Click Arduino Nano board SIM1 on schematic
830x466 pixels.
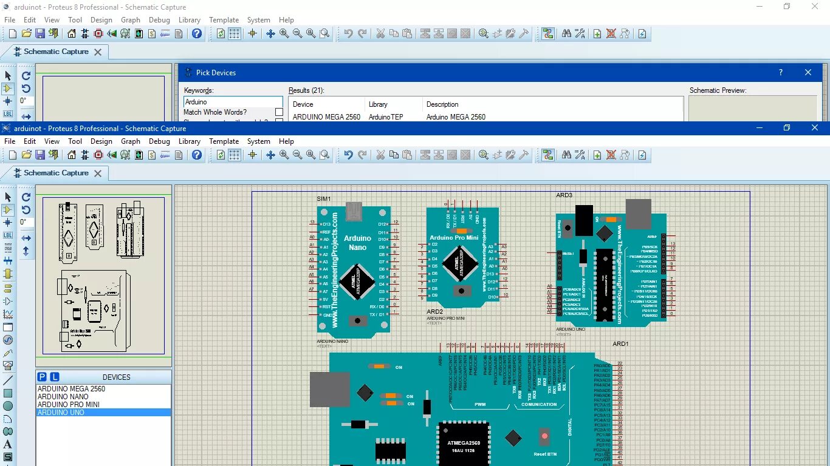[354, 272]
